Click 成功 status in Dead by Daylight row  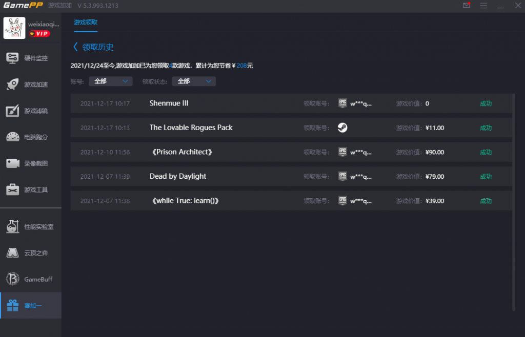(x=486, y=177)
